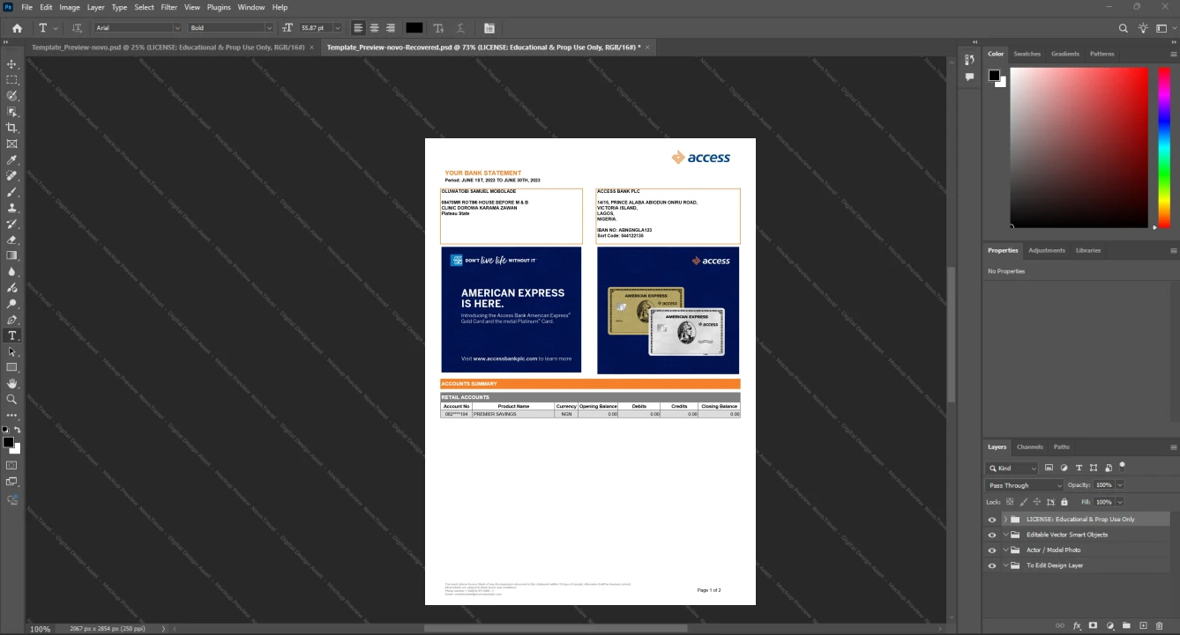This screenshot has height=635, width=1180.
Task: Switch to the Swatches tab
Action: (1027, 54)
